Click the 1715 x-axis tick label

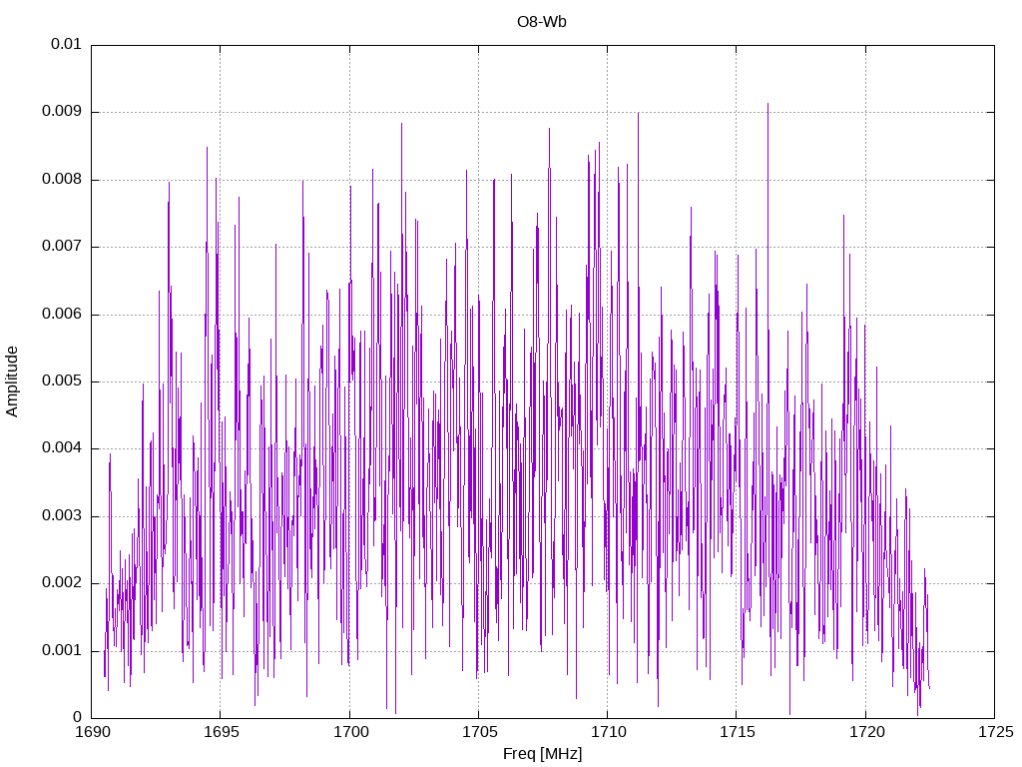738,732
